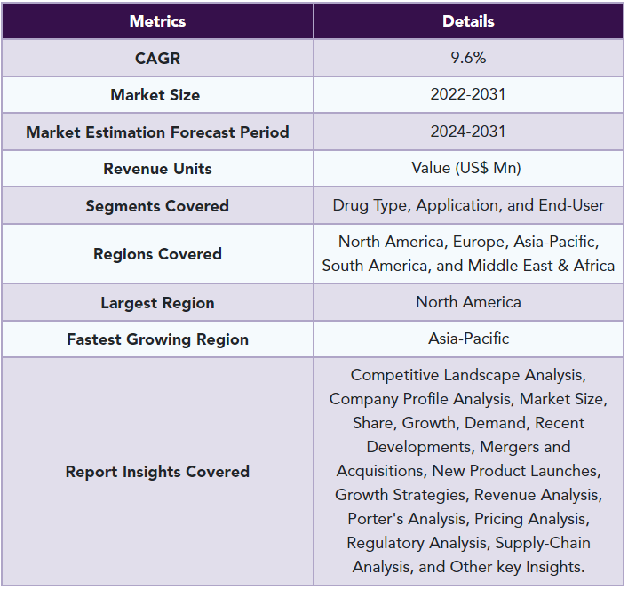Image resolution: width=628 pixels, height=590 pixels.
Task: Click the 2022-2031 market size value
Action: 468,94
